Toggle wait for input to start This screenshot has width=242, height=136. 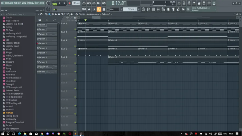pos(89,3)
